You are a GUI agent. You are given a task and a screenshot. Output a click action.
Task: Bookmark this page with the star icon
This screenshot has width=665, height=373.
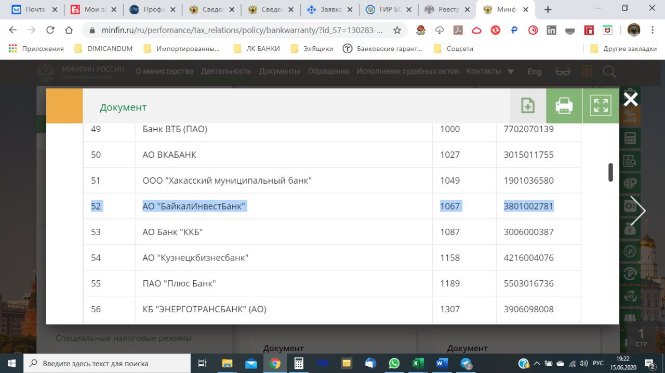coord(397,30)
